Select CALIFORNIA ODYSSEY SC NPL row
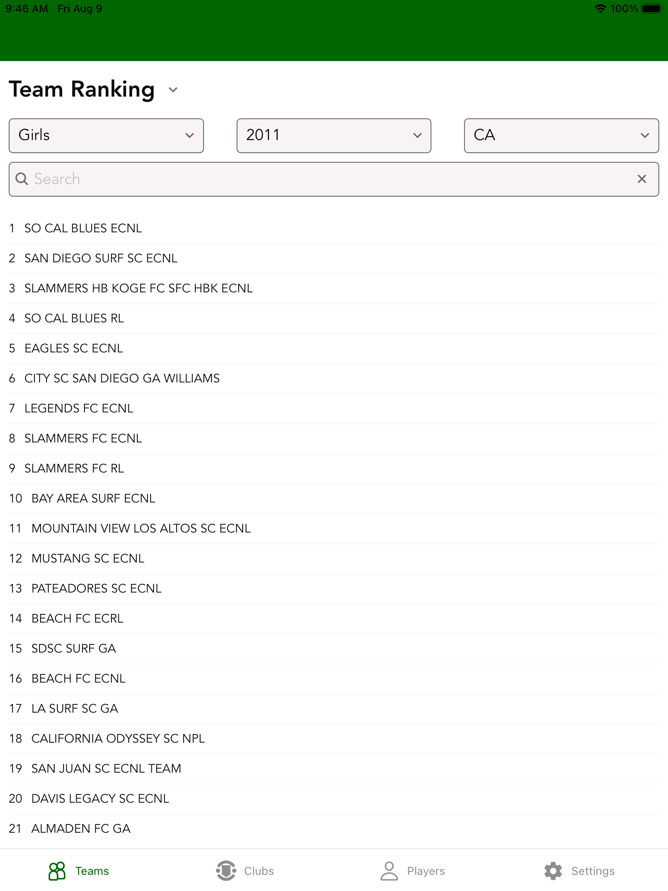 point(118,739)
